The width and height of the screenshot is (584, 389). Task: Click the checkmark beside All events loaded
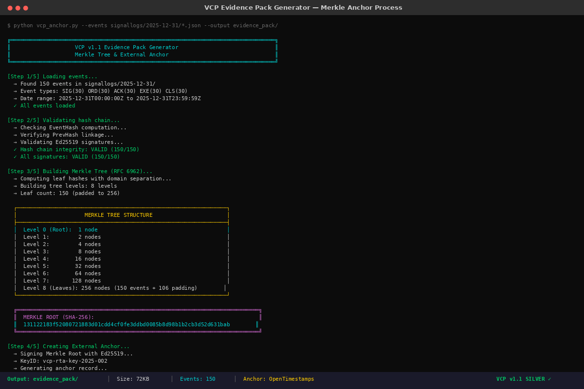coord(15,106)
